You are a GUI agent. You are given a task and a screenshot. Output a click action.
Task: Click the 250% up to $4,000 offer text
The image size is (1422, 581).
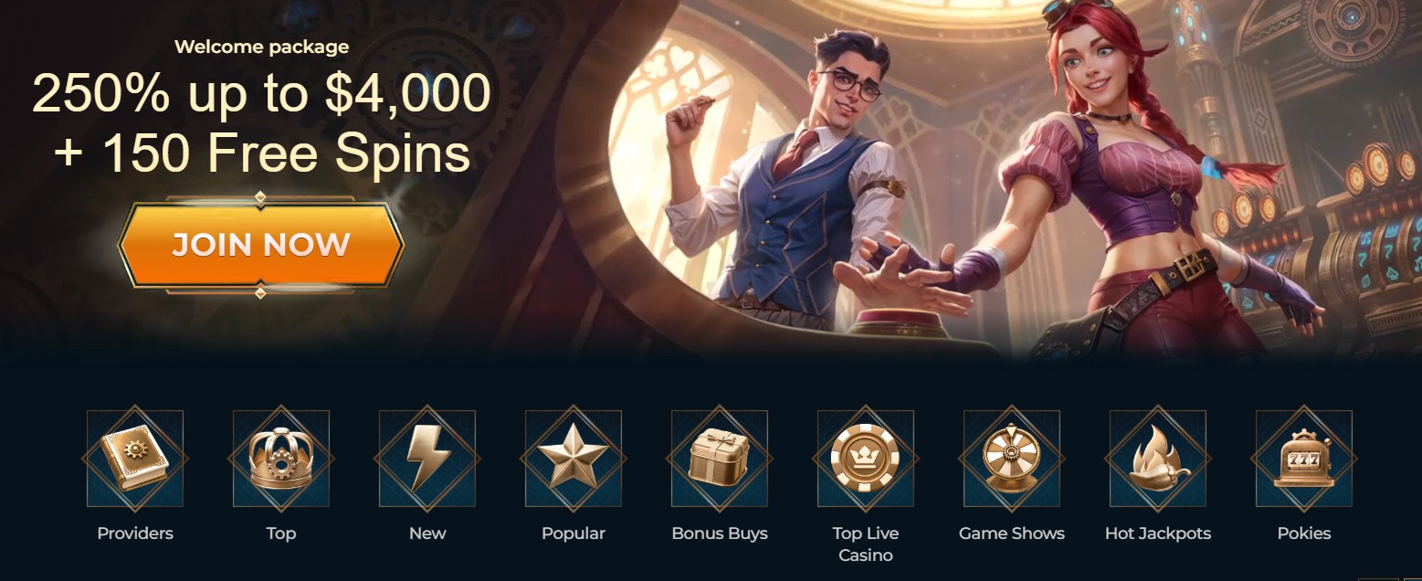point(261,92)
